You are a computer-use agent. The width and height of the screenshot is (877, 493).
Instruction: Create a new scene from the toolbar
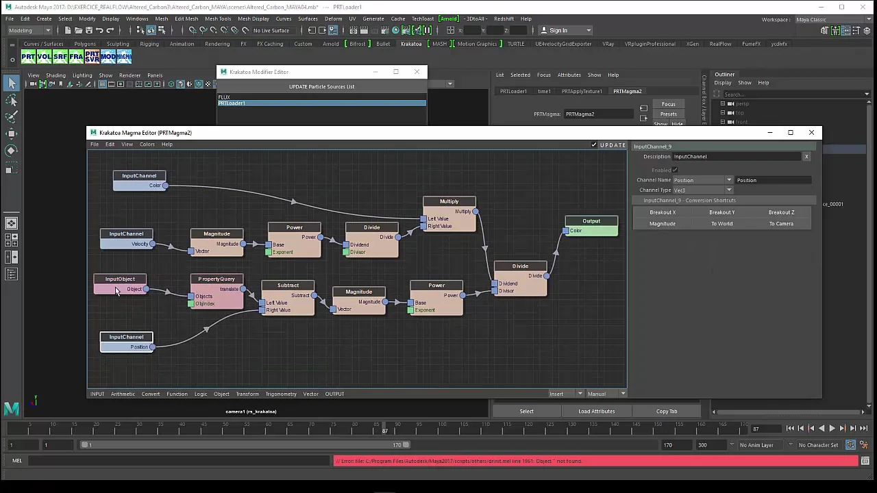(x=68, y=30)
